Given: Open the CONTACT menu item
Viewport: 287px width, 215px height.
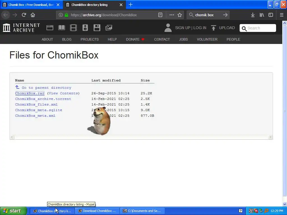Looking at the screenshot, I should pyautogui.click(x=162, y=39).
